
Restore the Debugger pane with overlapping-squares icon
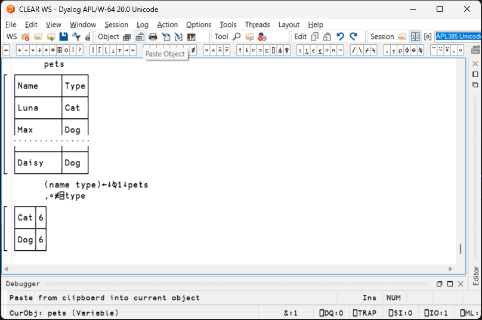coord(439,284)
